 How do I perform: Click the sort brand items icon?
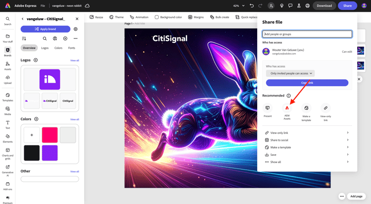[x=24, y=38]
